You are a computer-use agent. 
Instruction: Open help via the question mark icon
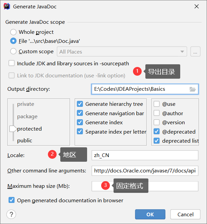11,214
